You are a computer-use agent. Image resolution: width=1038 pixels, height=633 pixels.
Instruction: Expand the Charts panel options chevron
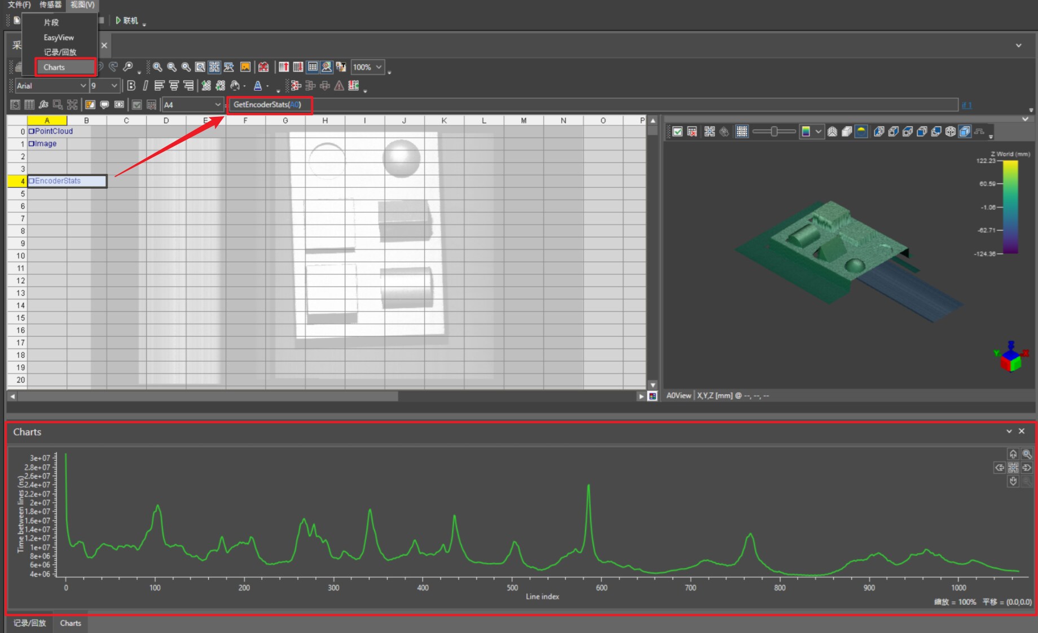pyautogui.click(x=1009, y=432)
